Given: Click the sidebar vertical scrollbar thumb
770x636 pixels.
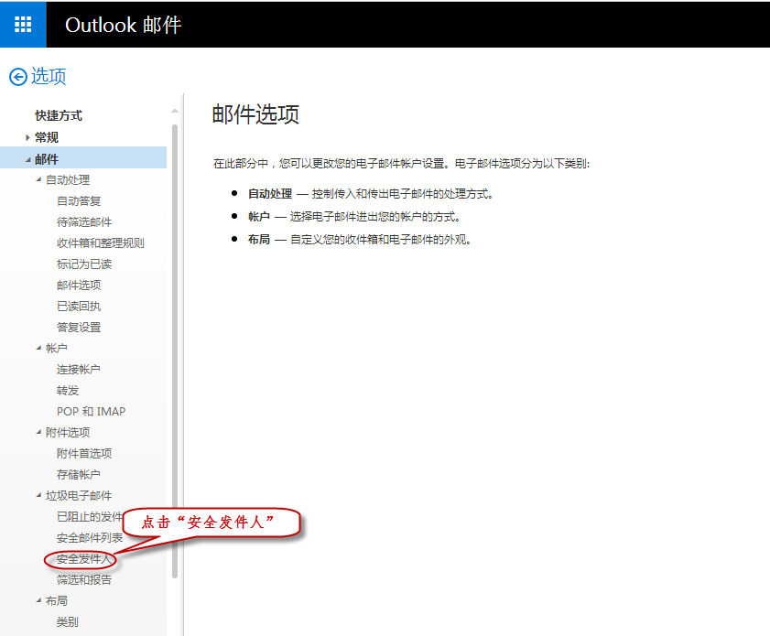Looking at the screenshot, I should (175, 351).
